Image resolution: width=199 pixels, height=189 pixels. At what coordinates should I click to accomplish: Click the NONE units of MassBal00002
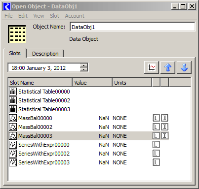[x=119, y=127]
